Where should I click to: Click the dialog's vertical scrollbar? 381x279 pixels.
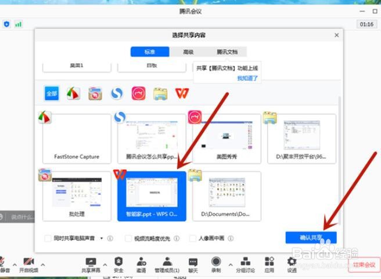tap(339, 160)
